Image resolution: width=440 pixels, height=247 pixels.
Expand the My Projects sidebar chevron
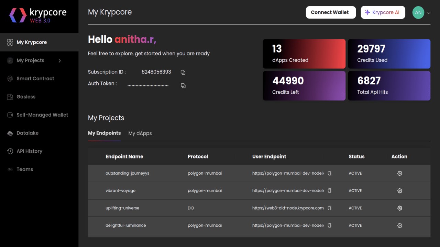[x=59, y=61]
